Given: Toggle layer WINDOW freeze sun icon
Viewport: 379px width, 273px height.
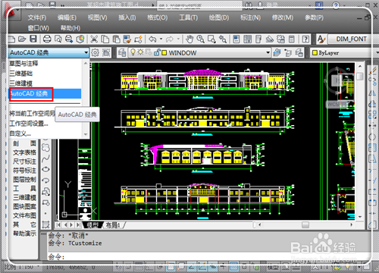Looking at the screenshot, I should coord(140,52).
